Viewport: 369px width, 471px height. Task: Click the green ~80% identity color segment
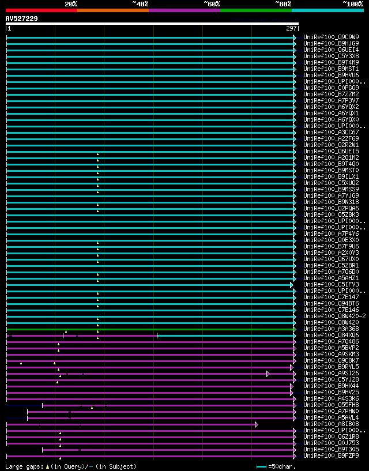256,10
